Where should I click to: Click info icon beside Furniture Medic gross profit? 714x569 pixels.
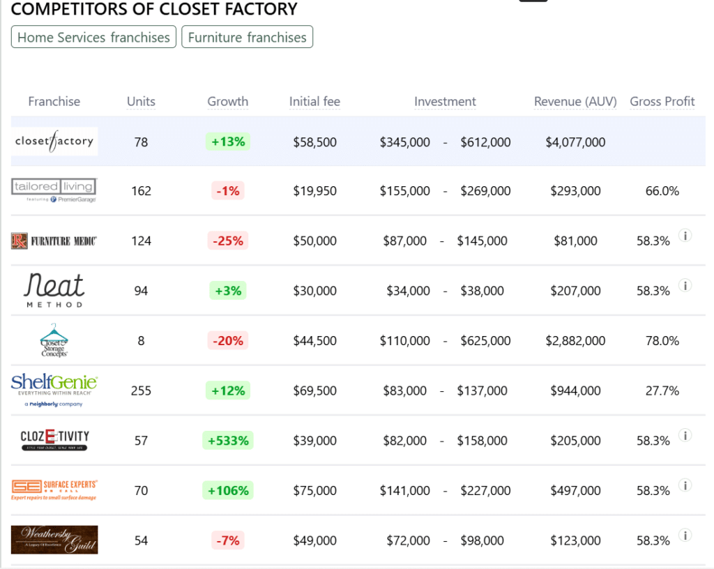click(685, 235)
